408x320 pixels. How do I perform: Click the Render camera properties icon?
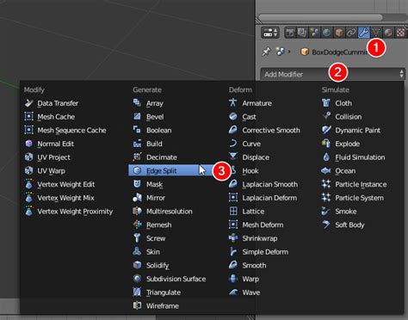[x=290, y=33]
